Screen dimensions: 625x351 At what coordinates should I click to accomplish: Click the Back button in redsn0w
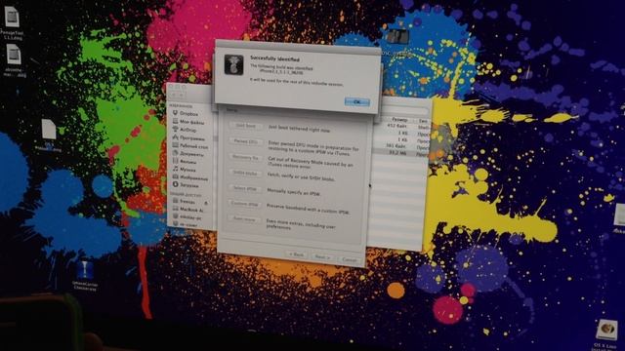pos(297,254)
